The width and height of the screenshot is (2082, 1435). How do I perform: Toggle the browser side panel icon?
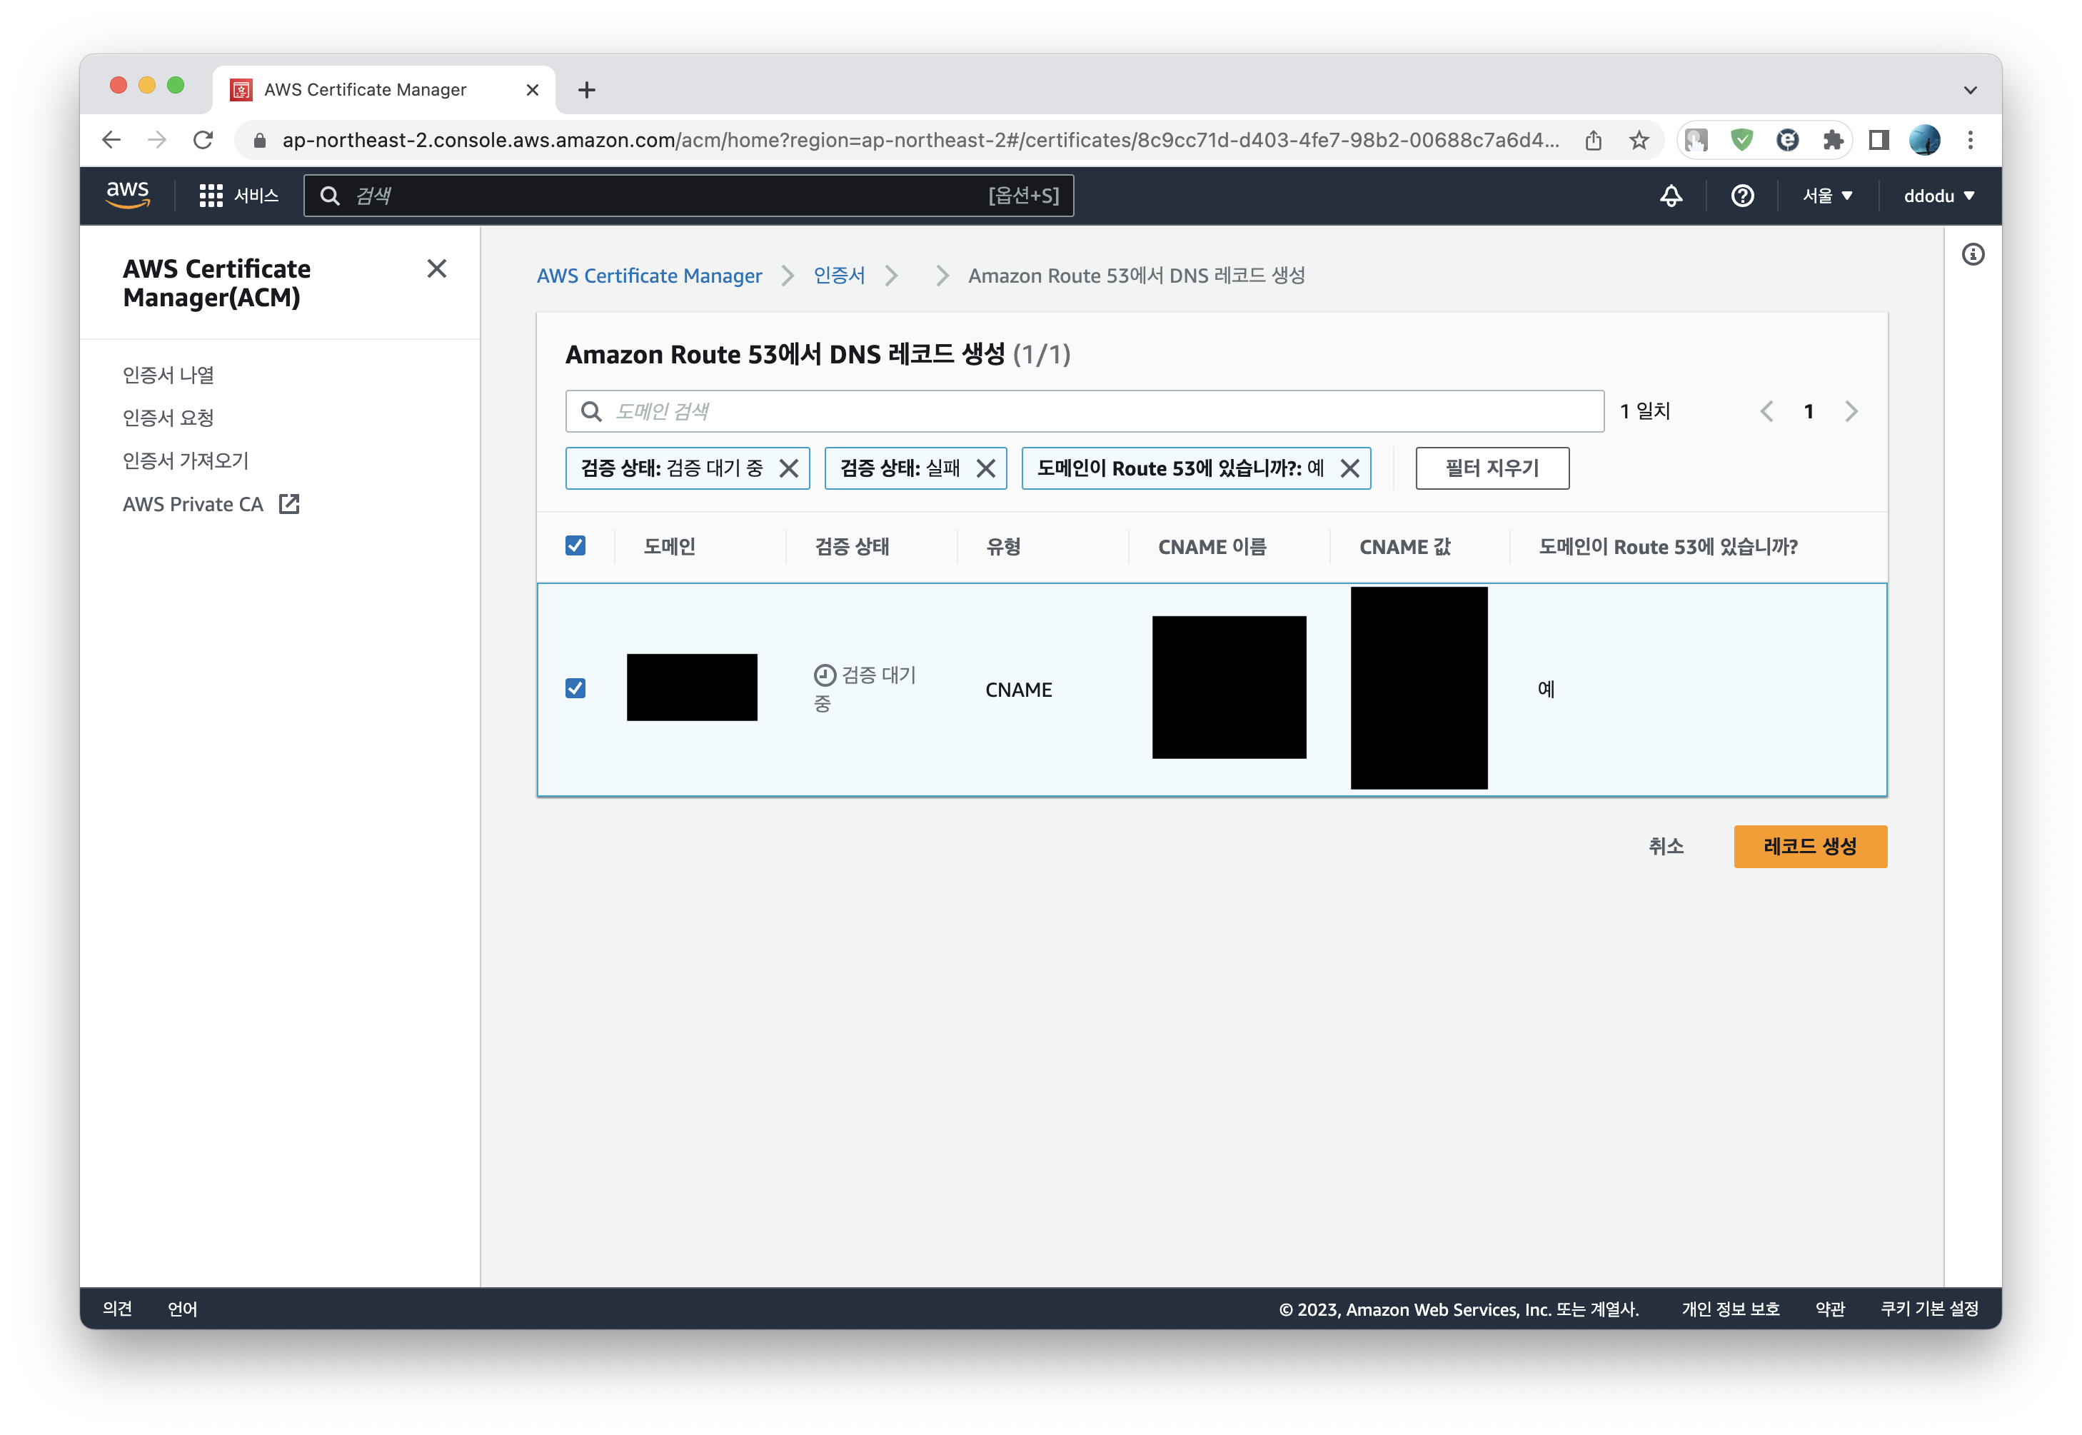[1879, 139]
